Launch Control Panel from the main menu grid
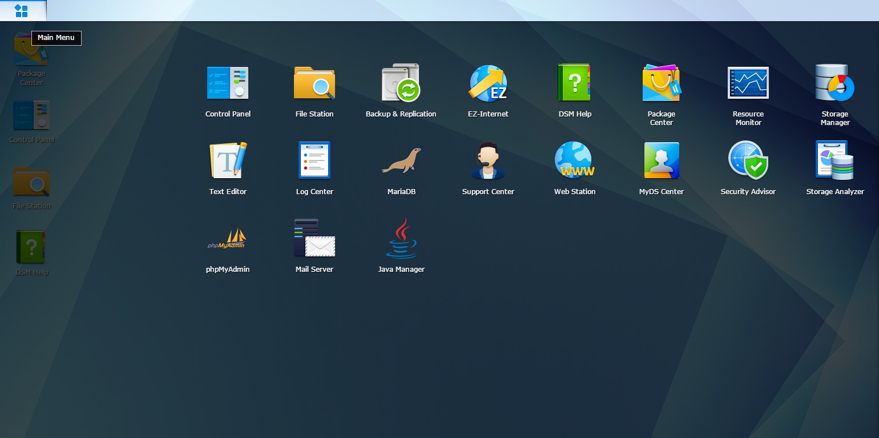 tap(228, 83)
